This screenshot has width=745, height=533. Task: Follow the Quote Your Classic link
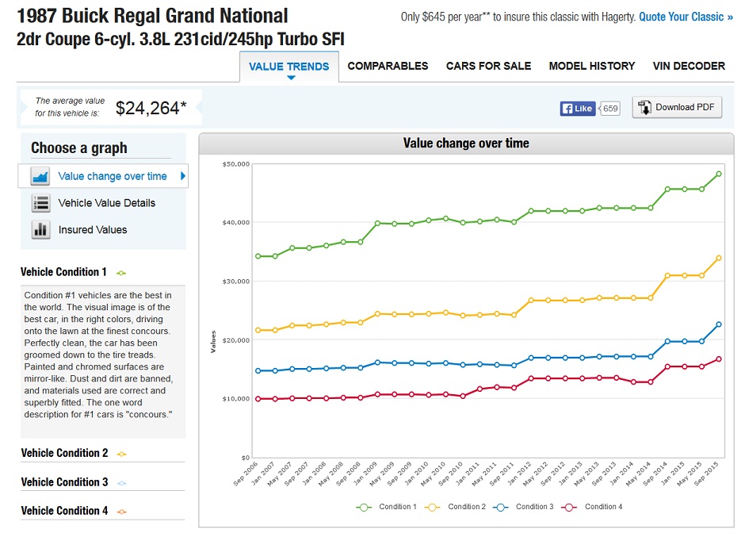686,17
